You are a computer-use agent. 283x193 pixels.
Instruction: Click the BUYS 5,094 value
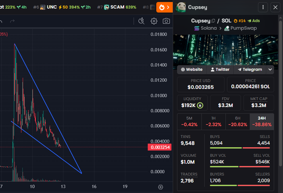pos(216,143)
